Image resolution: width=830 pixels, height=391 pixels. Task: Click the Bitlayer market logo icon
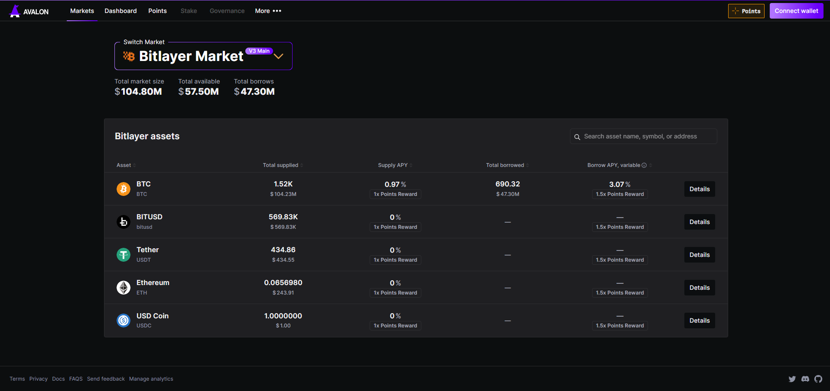129,56
